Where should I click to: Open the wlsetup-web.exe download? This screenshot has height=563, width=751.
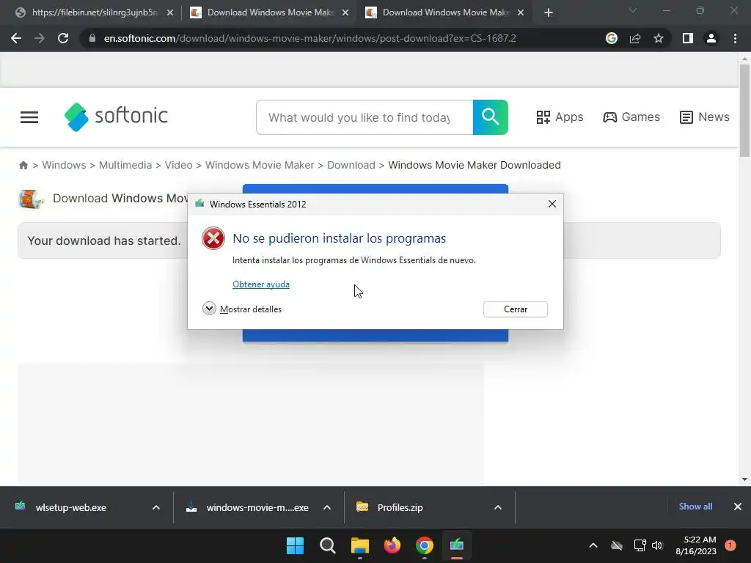(x=72, y=507)
